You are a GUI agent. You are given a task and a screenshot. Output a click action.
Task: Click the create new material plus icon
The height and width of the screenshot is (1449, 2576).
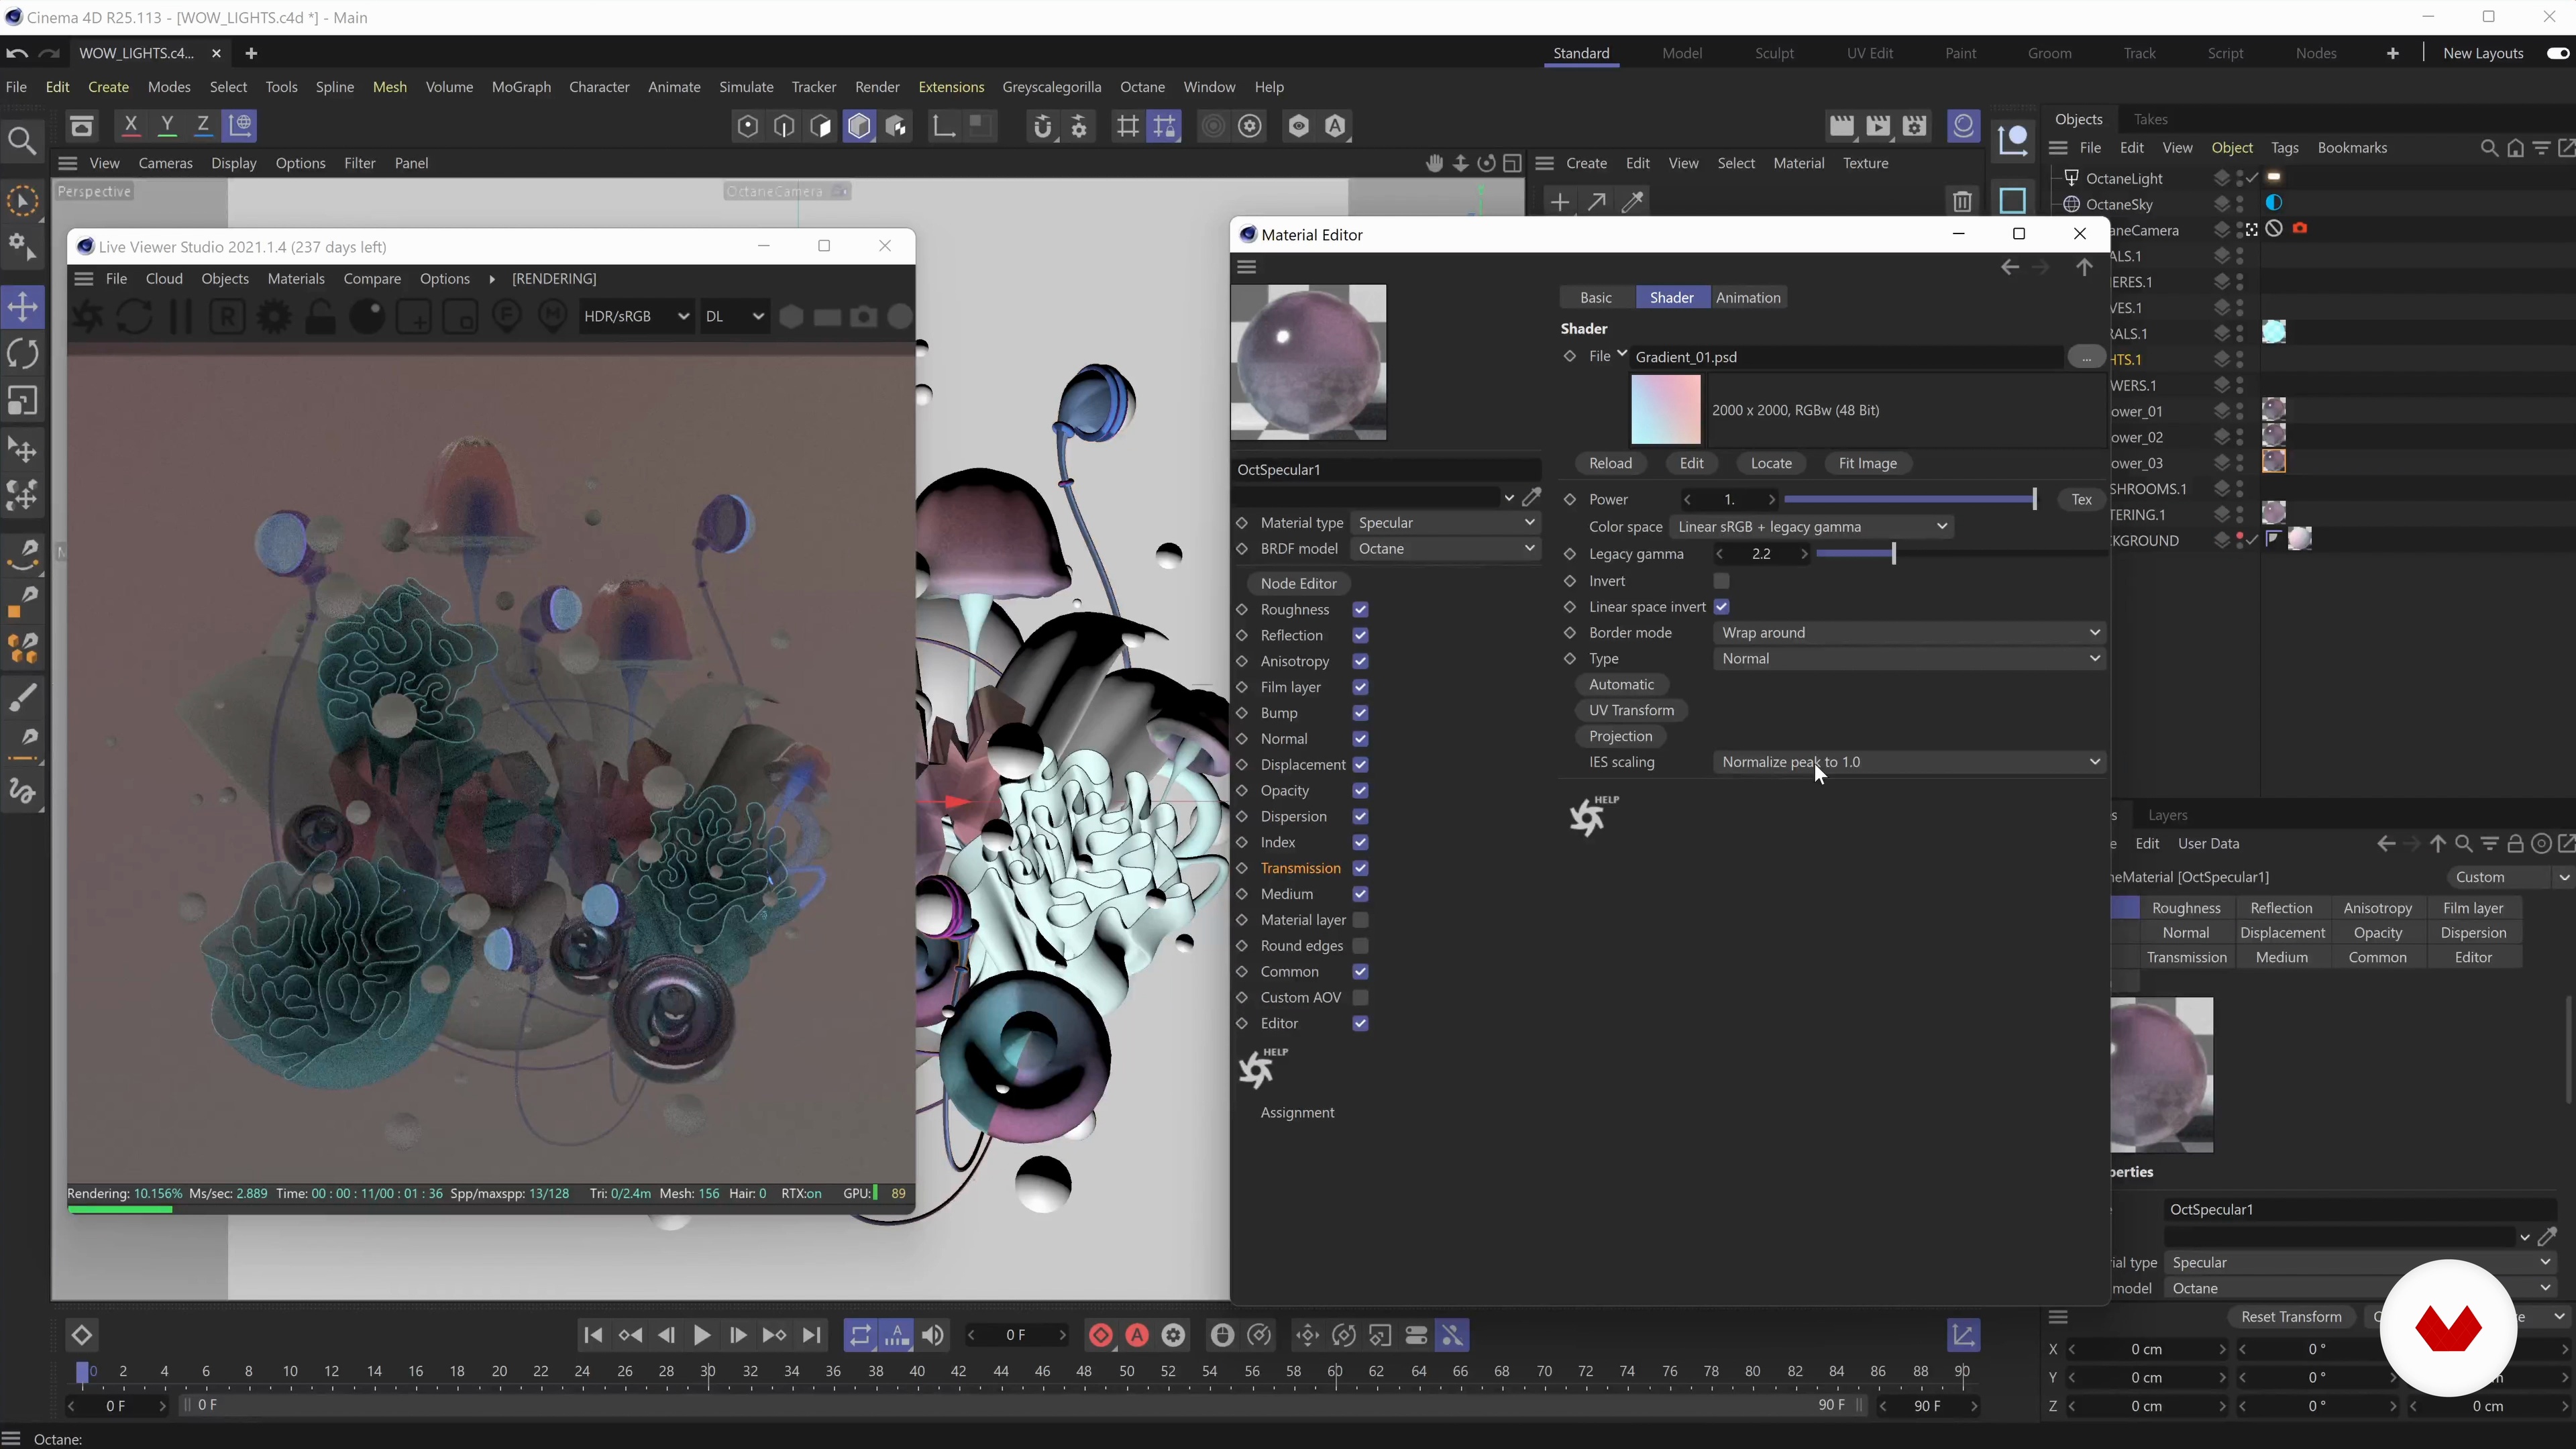click(1559, 202)
